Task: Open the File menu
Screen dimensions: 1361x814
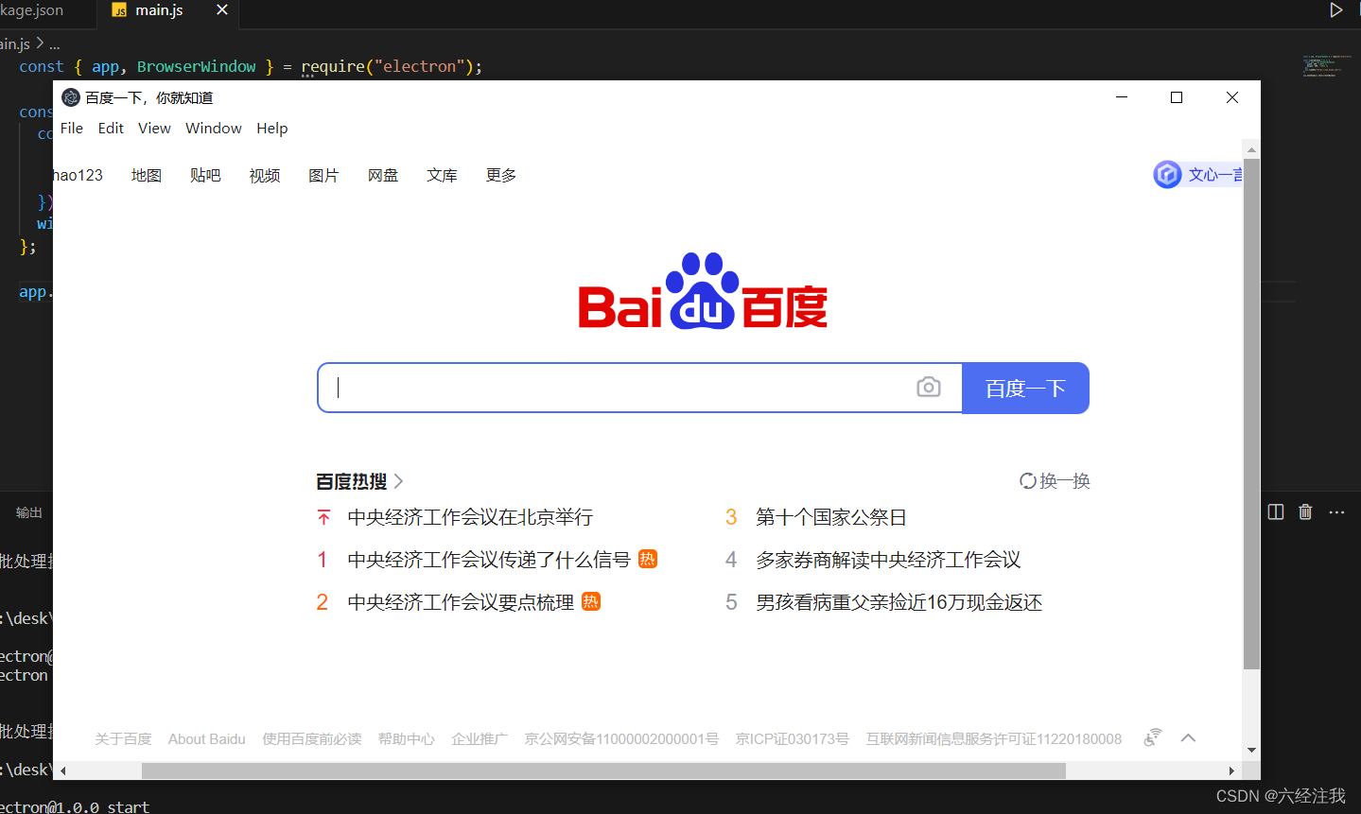Action: [x=72, y=129]
